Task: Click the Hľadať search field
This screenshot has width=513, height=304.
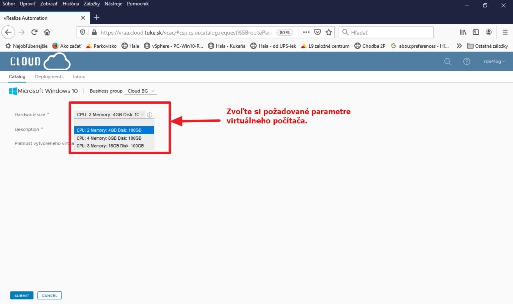Action: [x=386, y=32]
